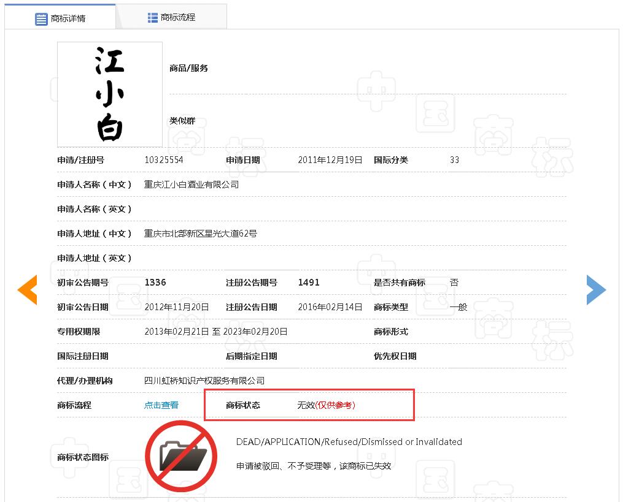Image resolution: width=623 pixels, height=502 pixels.
Task: Click the shared trademark value 否
Action: [x=454, y=283]
